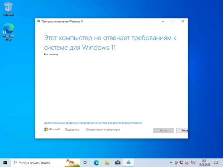Viewport: 223px width, 167px height.
Task: Click the search magnifier icon in the taskbar
Action: point(15,163)
